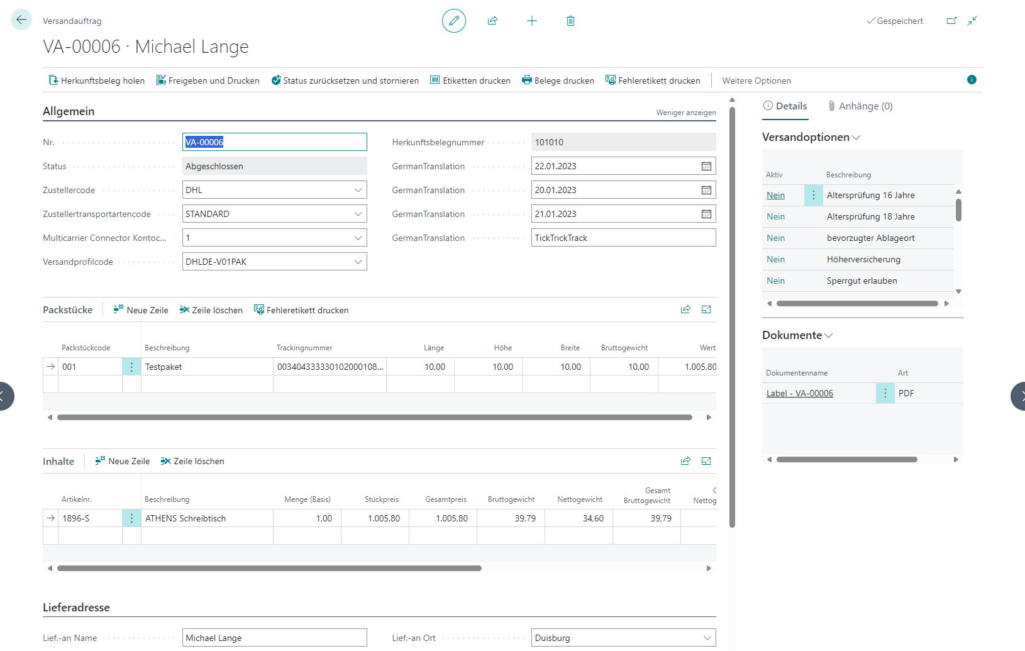Open calendar picker for date 22.01.2023
The image size is (1025, 651).
coord(706,166)
